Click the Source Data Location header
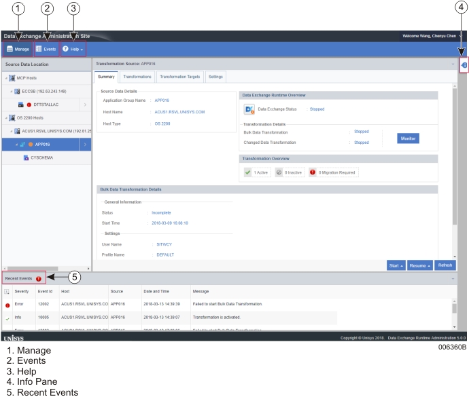The image size is (469, 399). click(46, 64)
